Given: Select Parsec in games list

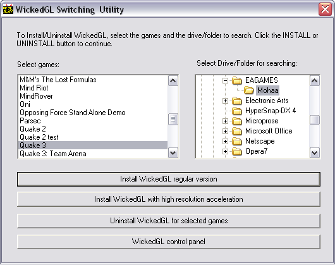Looking at the screenshot, I should (x=93, y=121).
